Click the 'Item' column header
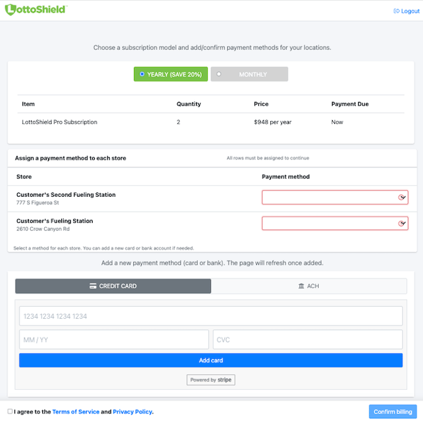This screenshot has width=423, height=422. [28, 104]
